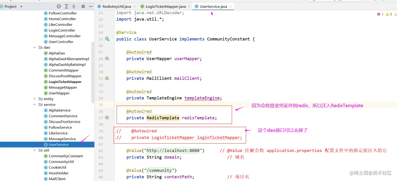Click the mailClient field name

pyautogui.click(x=187, y=78)
